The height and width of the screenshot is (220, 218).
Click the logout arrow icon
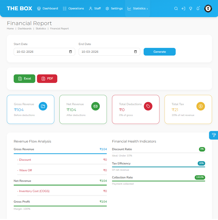click(183, 9)
